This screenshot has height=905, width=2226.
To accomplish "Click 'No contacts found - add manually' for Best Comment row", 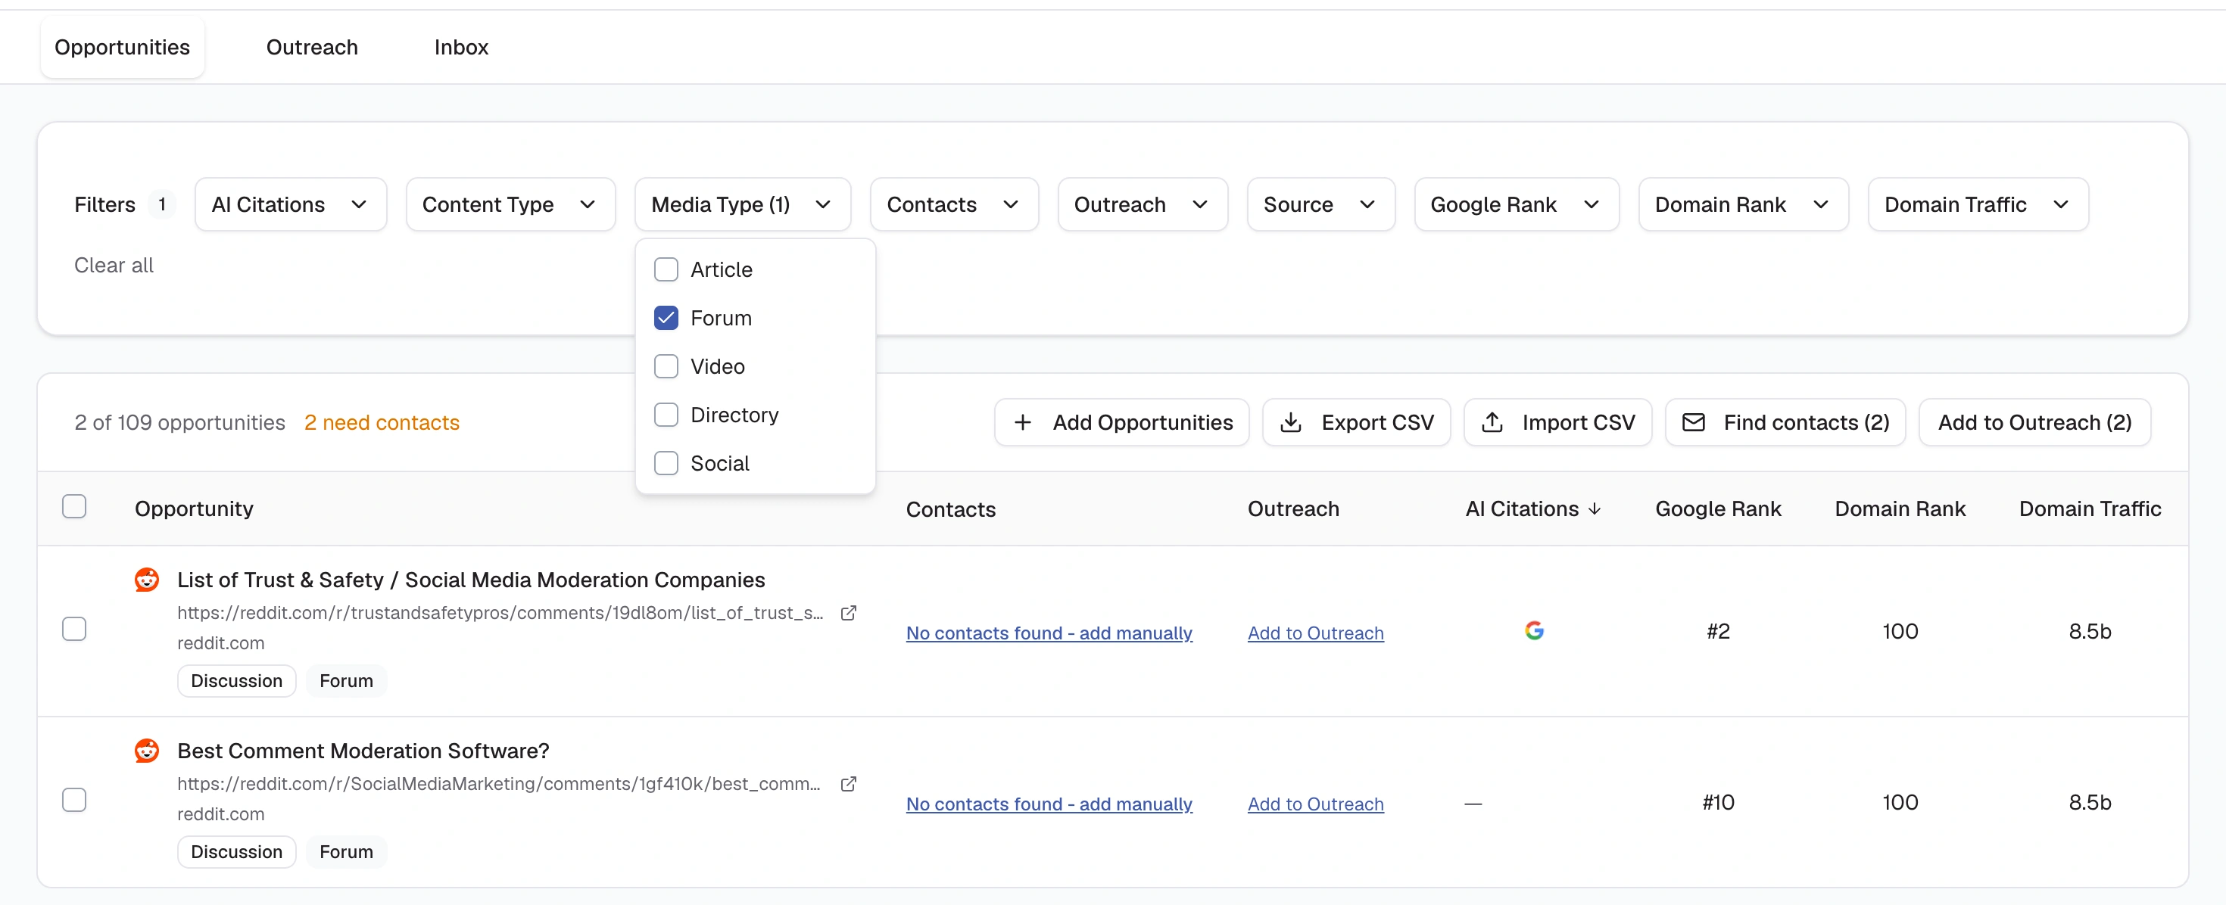I will [x=1049, y=804].
